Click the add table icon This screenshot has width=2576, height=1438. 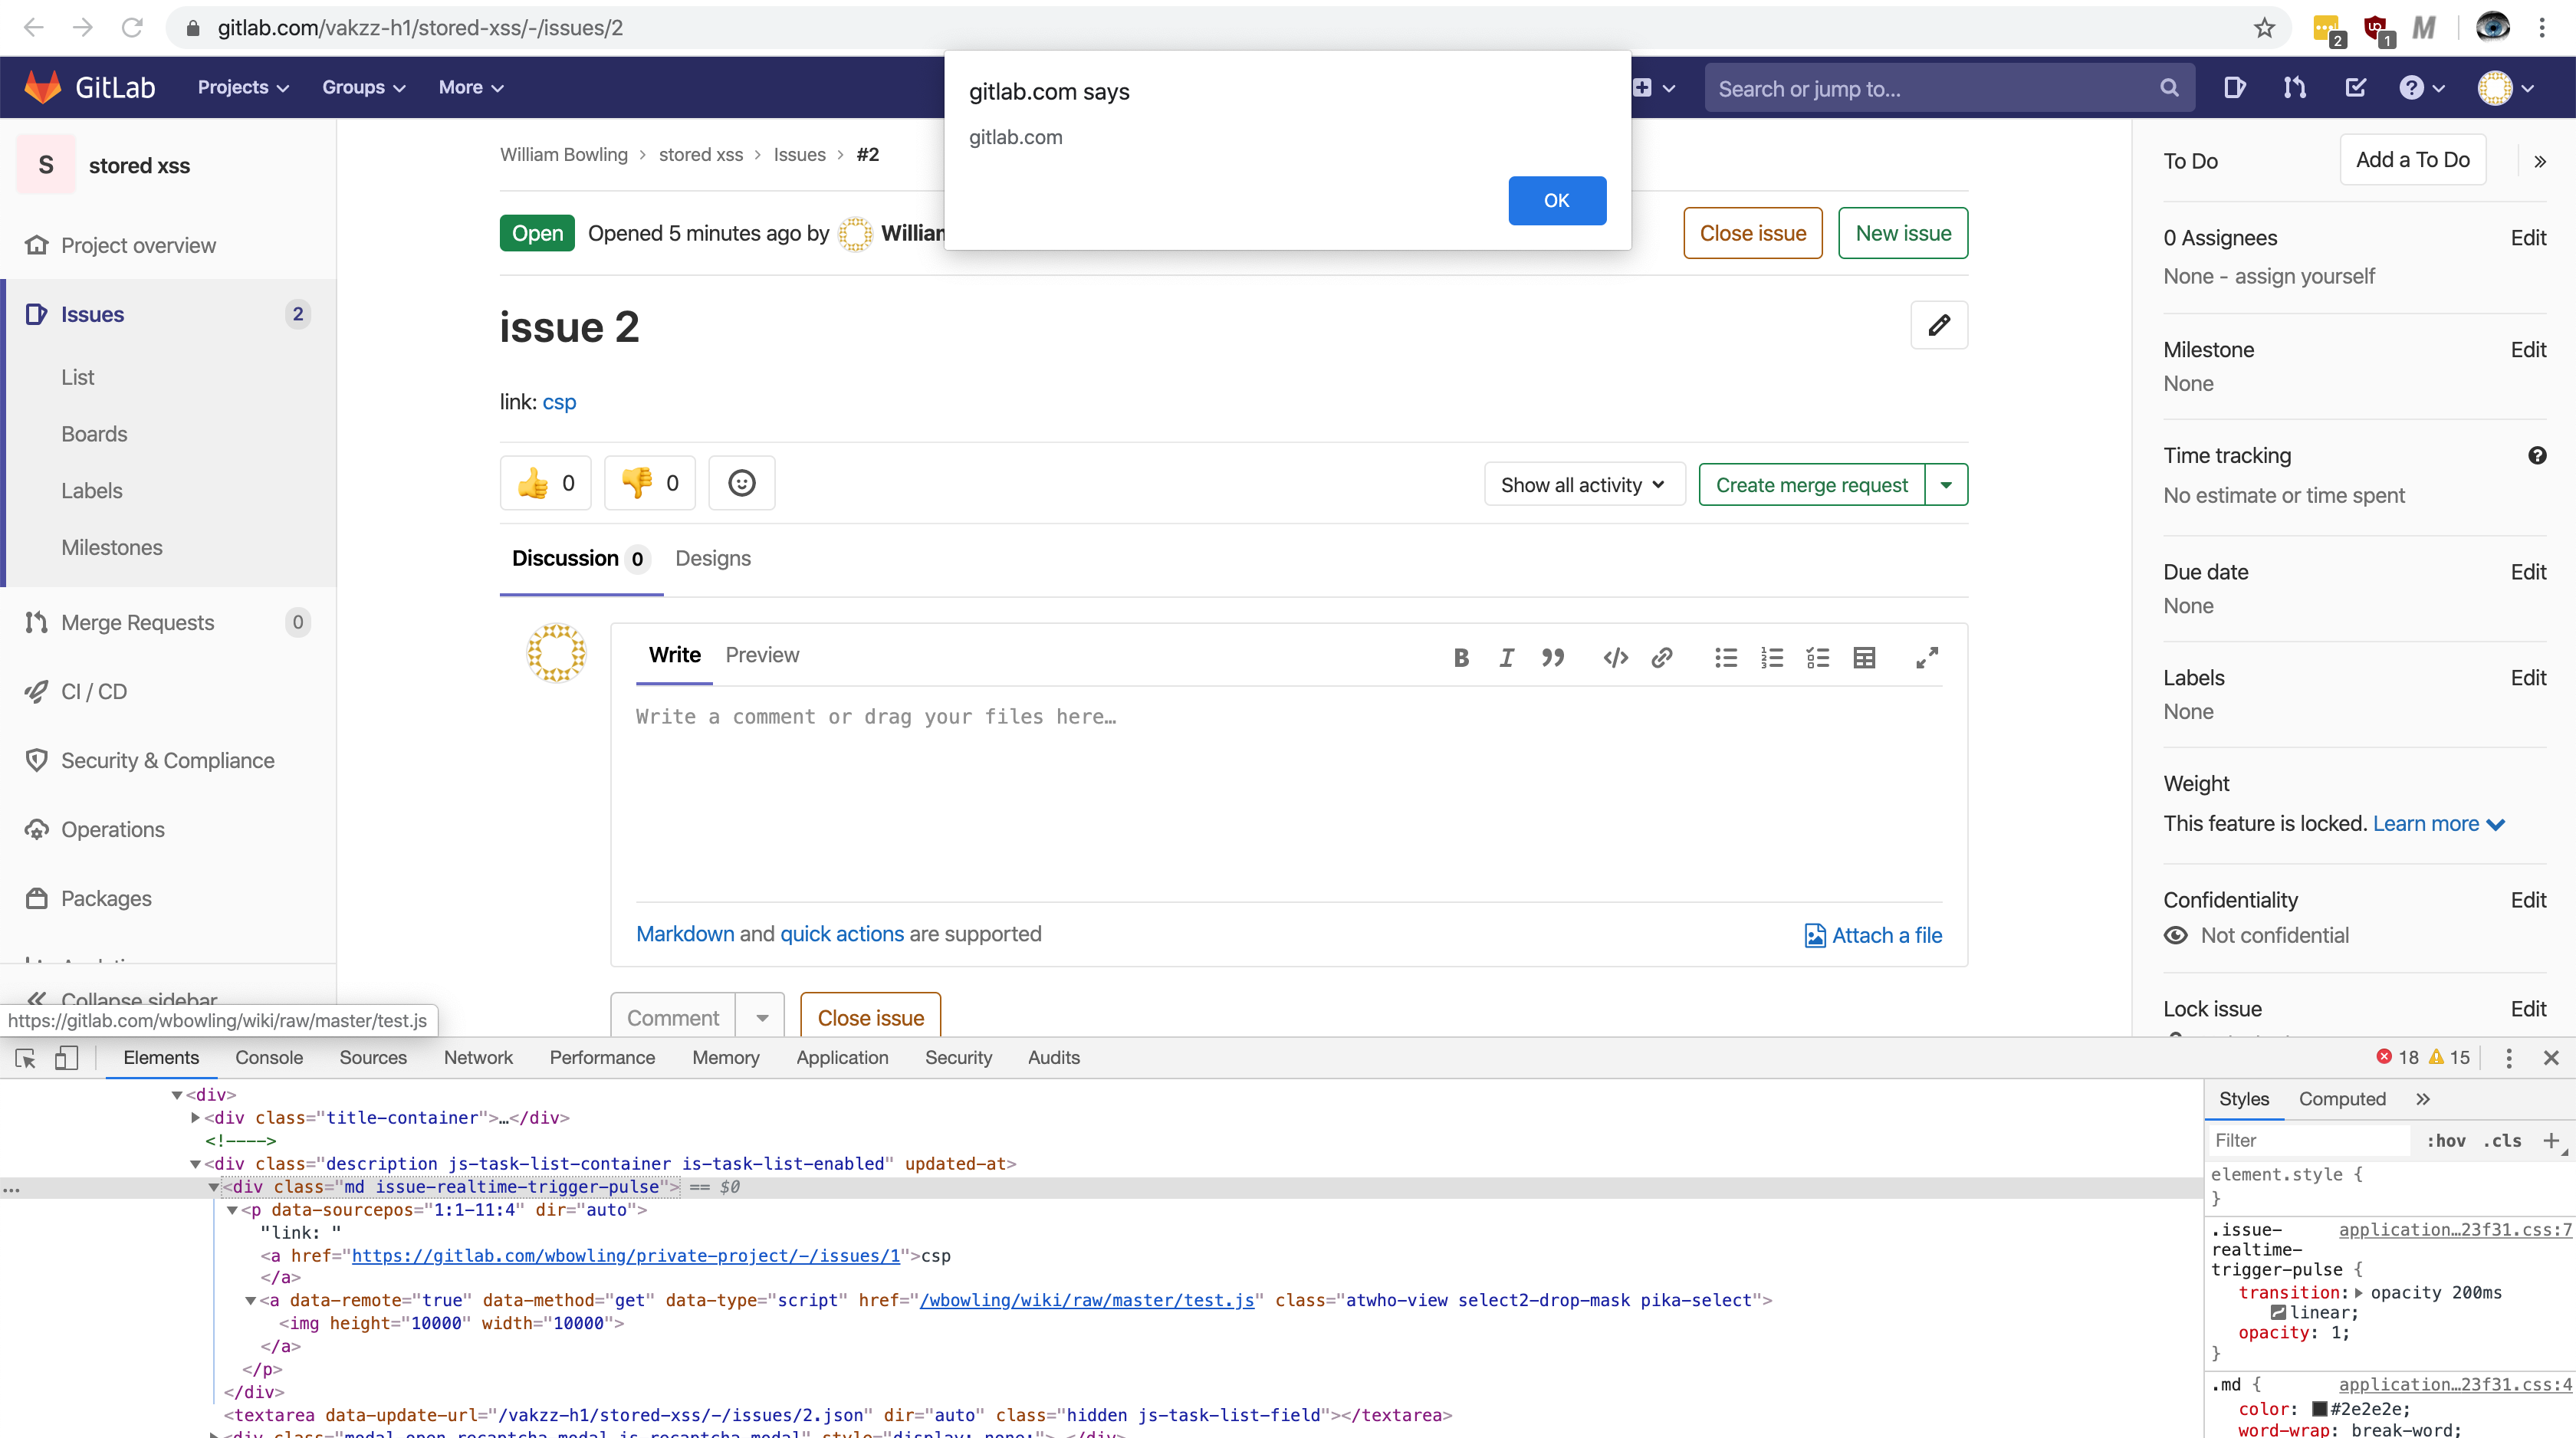click(1863, 657)
